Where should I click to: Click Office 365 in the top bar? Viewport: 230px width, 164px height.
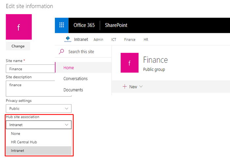coord(84,25)
